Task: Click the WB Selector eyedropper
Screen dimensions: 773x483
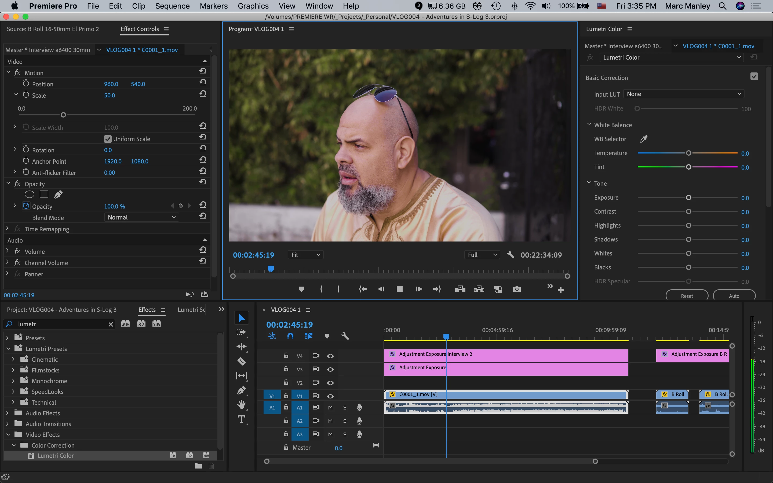Action: (643, 139)
